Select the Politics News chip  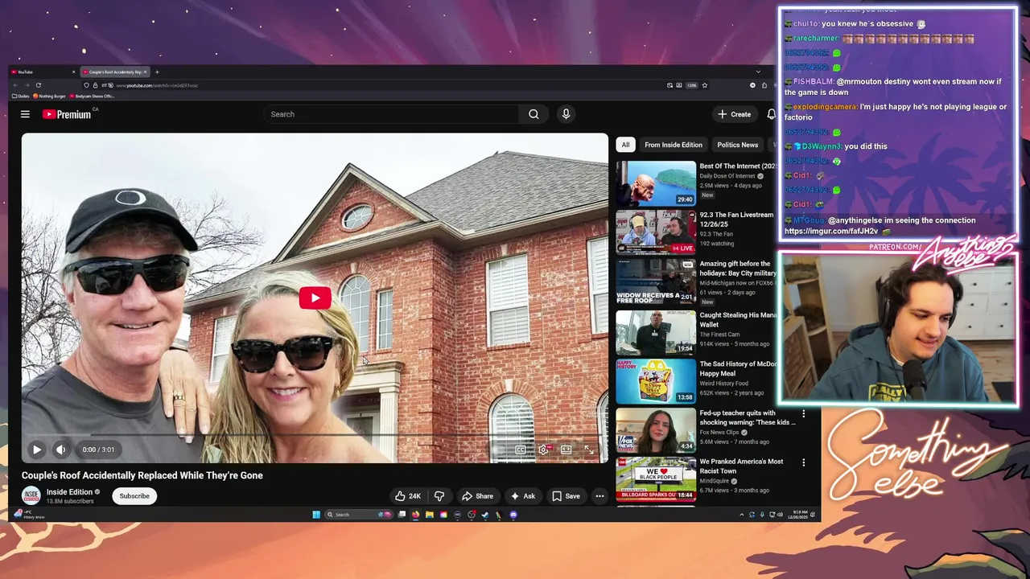coord(737,145)
